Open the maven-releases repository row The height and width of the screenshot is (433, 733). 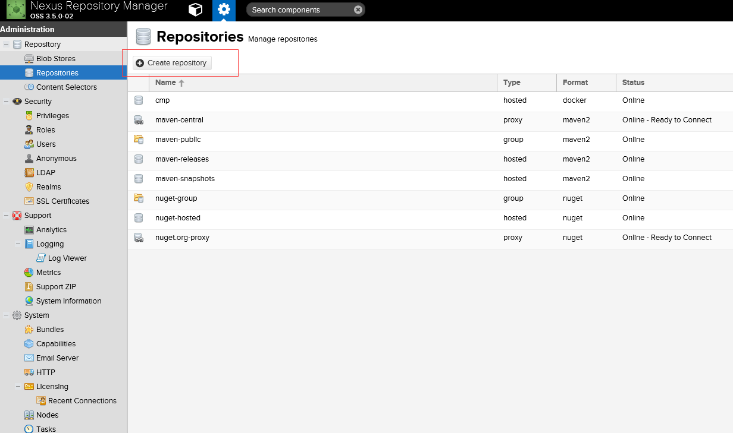click(x=430, y=159)
